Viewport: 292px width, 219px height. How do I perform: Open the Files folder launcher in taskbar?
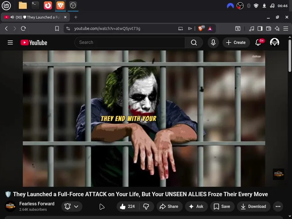point(23,5)
